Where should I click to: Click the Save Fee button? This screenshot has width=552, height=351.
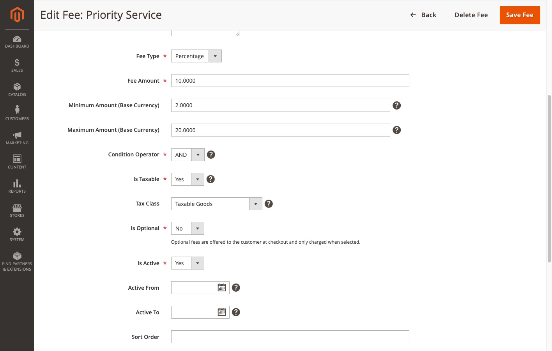(520, 15)
